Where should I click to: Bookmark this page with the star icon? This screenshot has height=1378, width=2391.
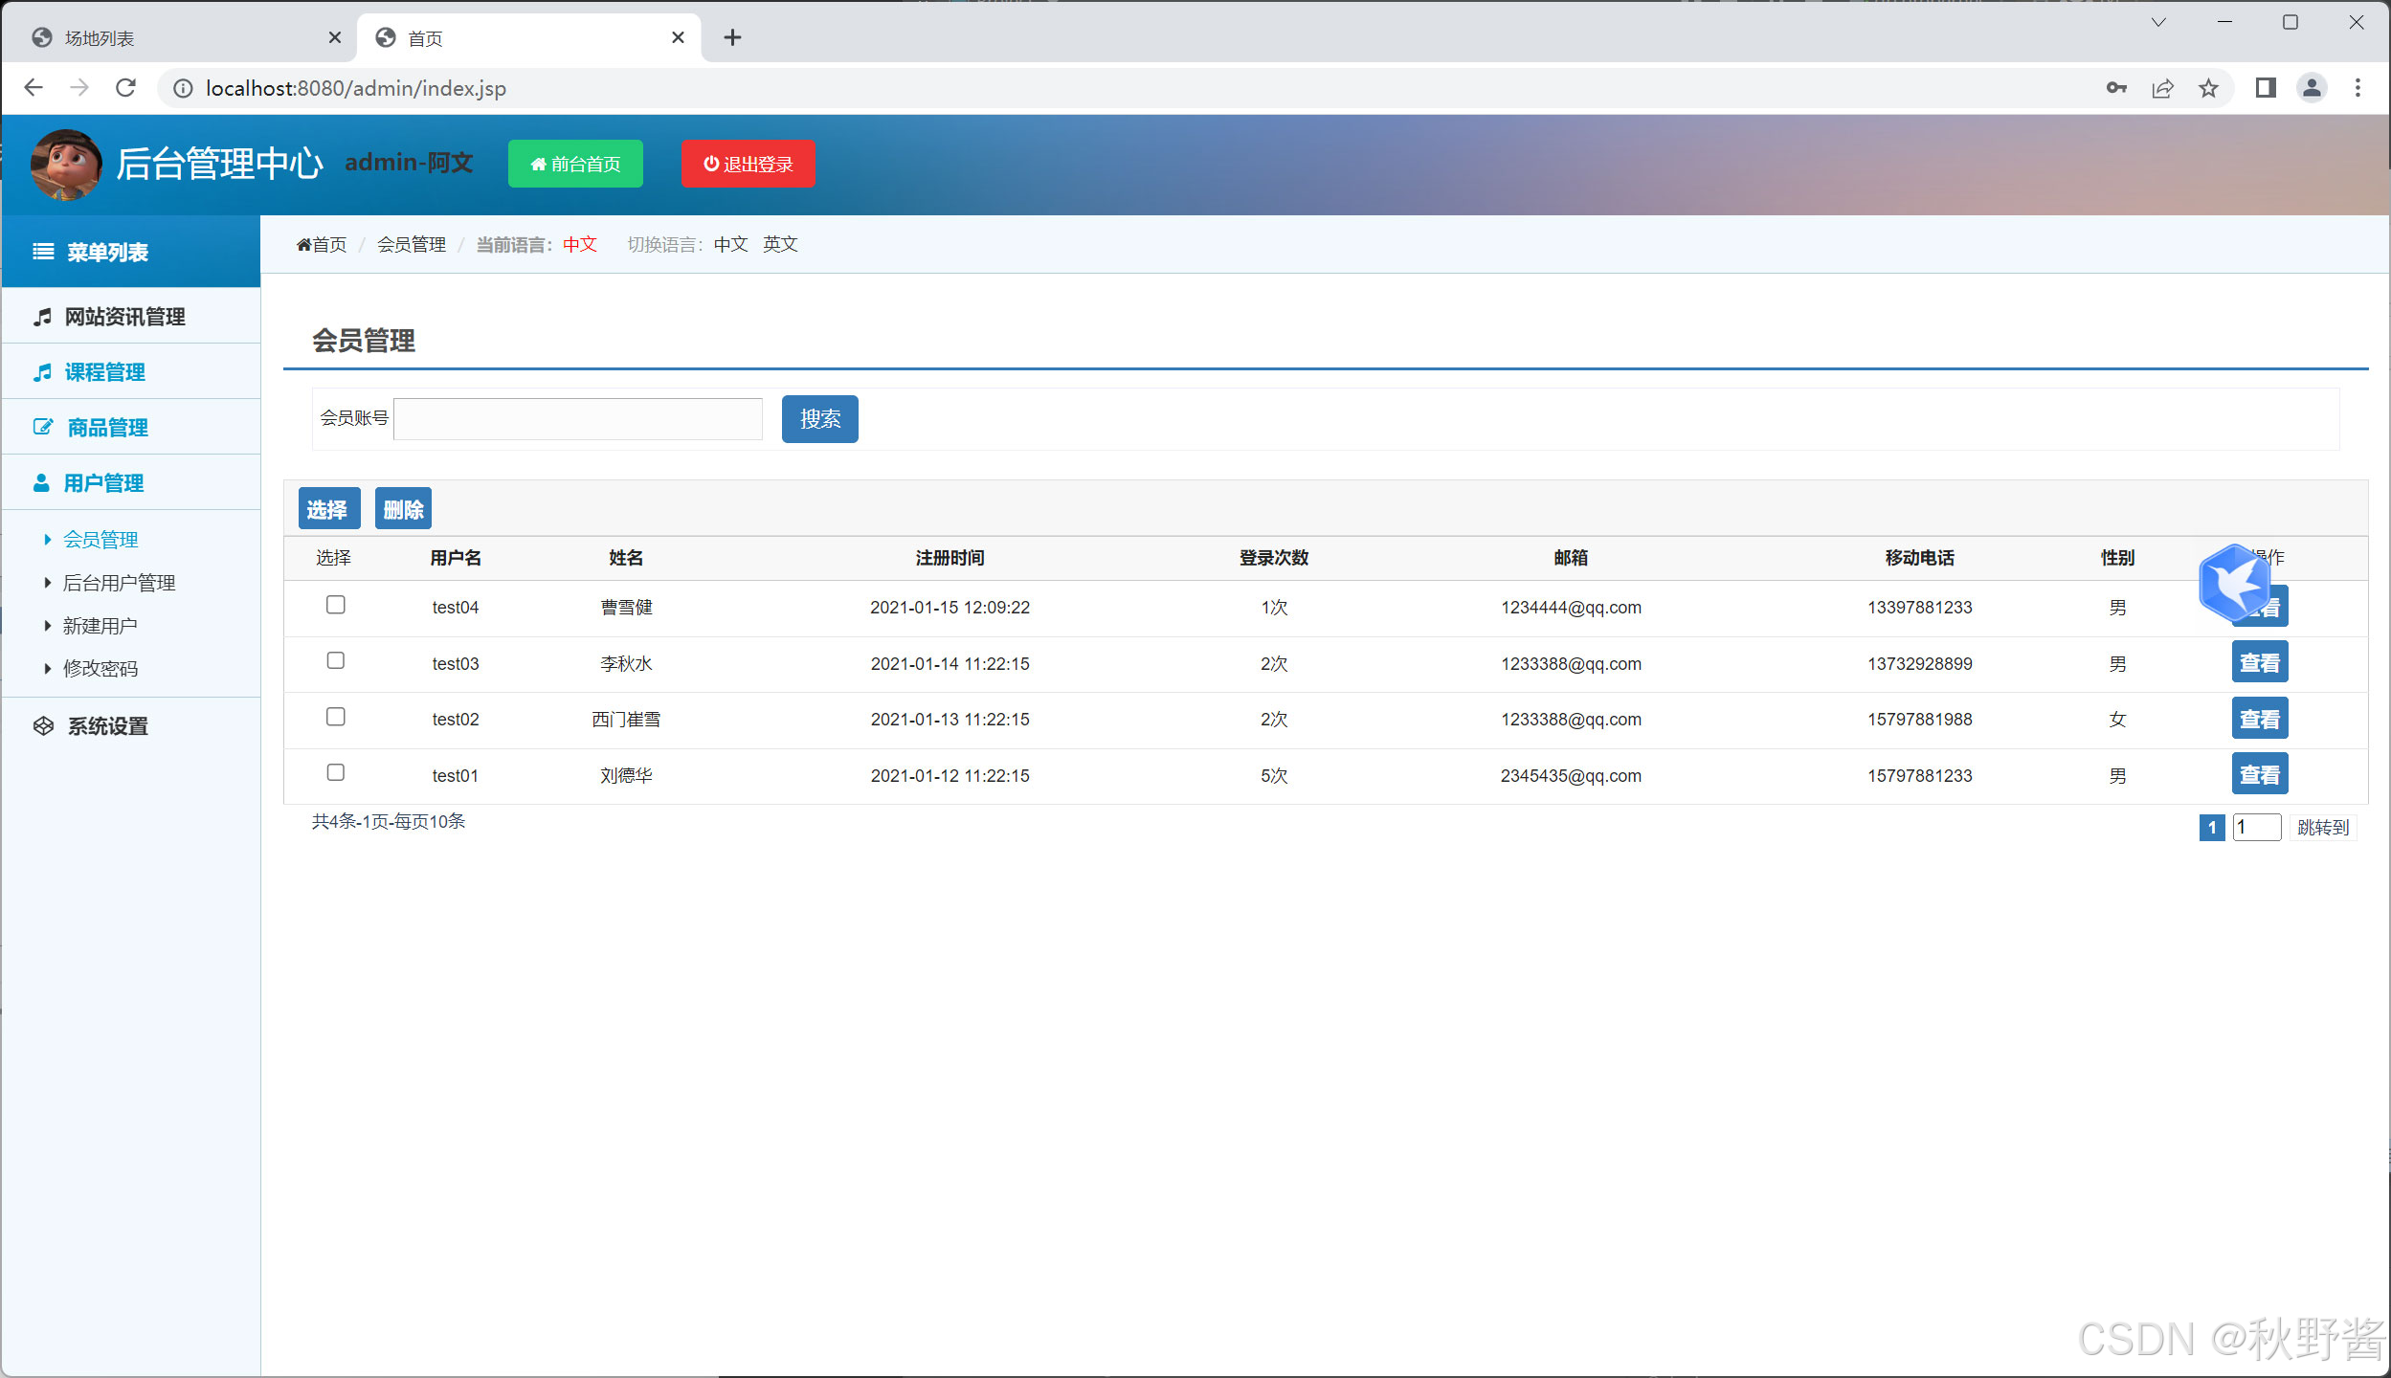click(x=2208, y=88)
